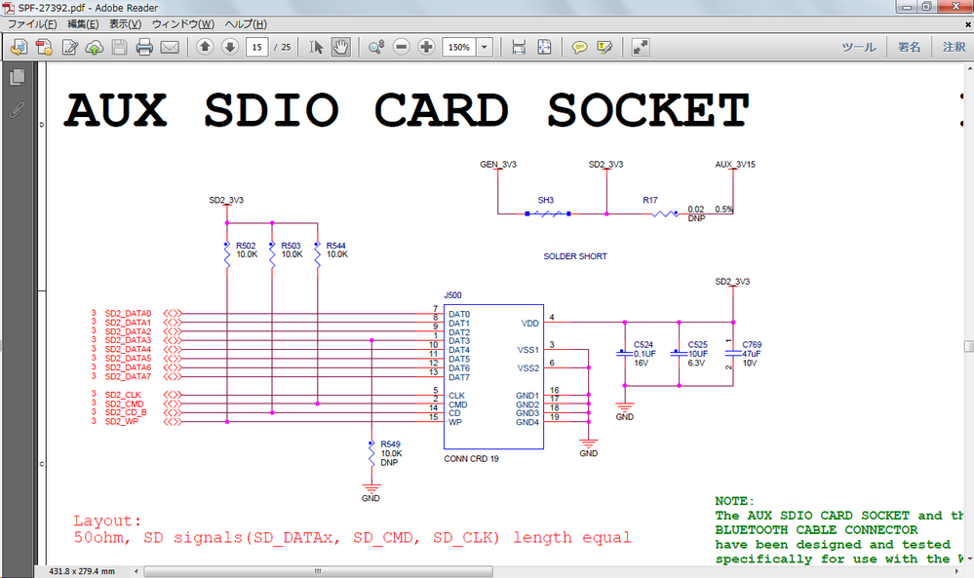Toggle fit-width page display
974x578 pixels.
click(x=518, y=47)
